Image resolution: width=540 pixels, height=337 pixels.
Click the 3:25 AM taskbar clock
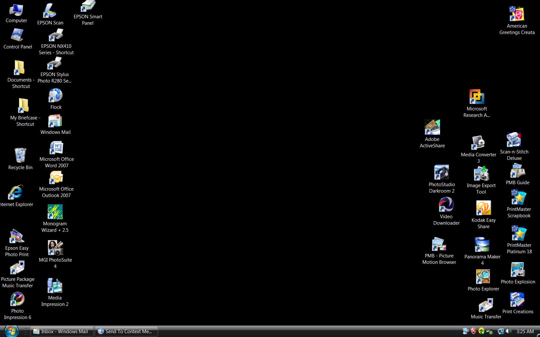[525, 332]
